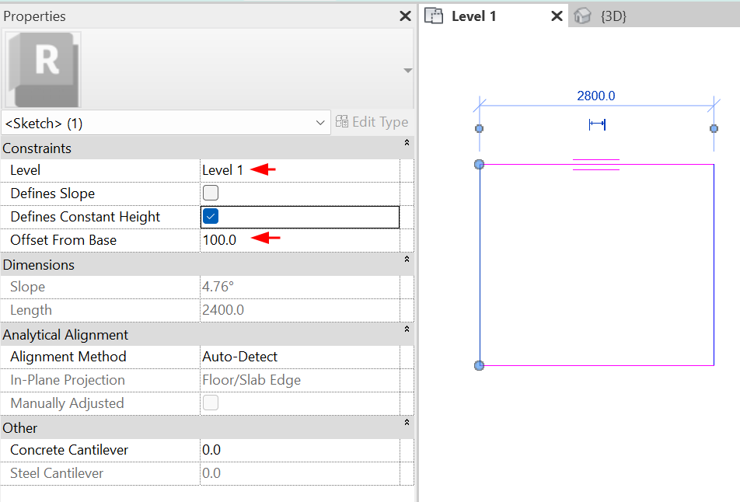Click the Slope value 4.76°

(x=218, y=287)
